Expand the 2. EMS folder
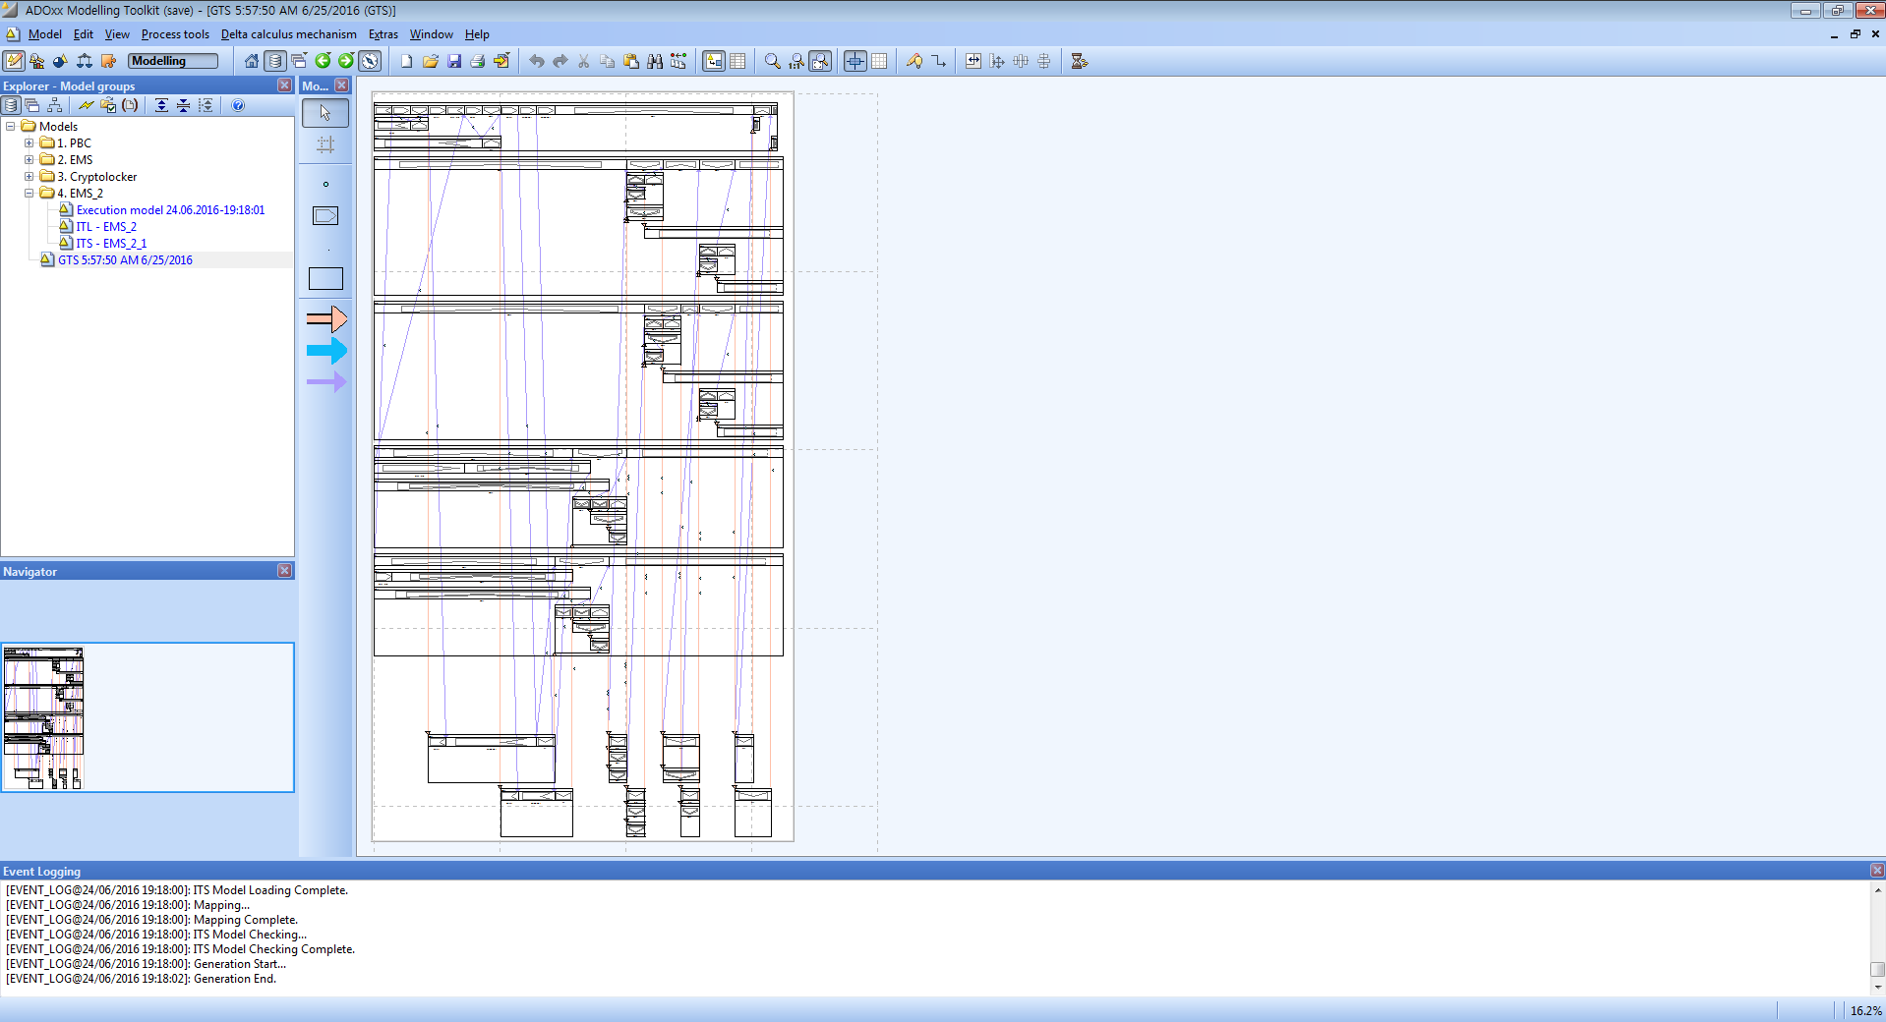This screenshot has width=1886, height=1022. click(29, 159)
